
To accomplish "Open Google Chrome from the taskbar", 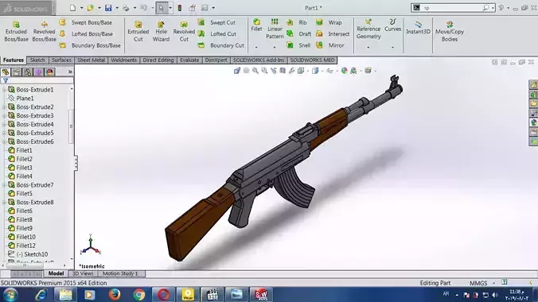I will (139, 295).
